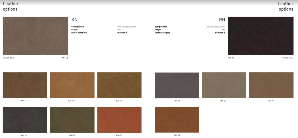
Task: Click the olive green KN-05 swatch
Action: [72, 120]
